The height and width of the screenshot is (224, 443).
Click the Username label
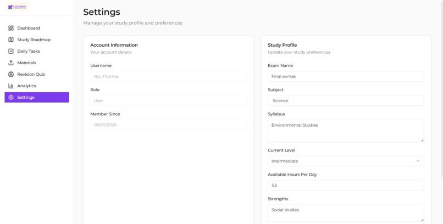coord(101,65)
